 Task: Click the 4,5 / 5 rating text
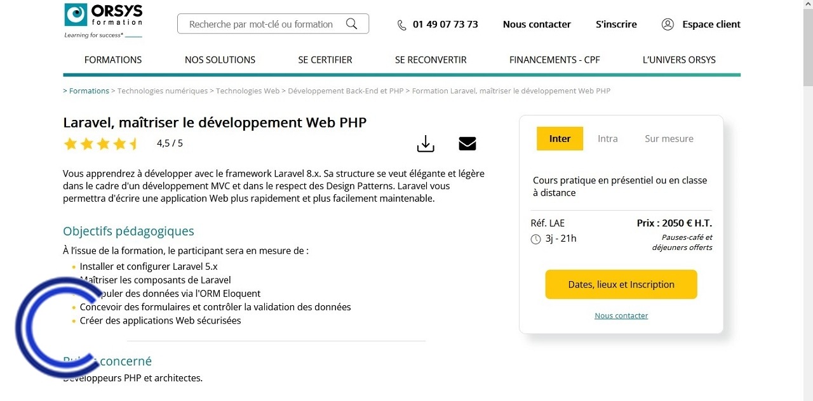click(170, 143)
